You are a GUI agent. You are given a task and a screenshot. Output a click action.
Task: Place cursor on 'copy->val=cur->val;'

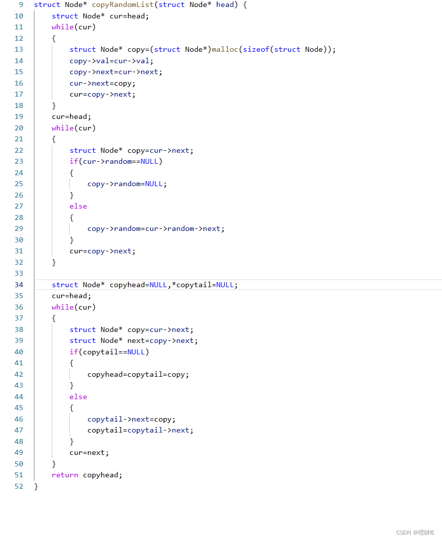tap(111, 61)
